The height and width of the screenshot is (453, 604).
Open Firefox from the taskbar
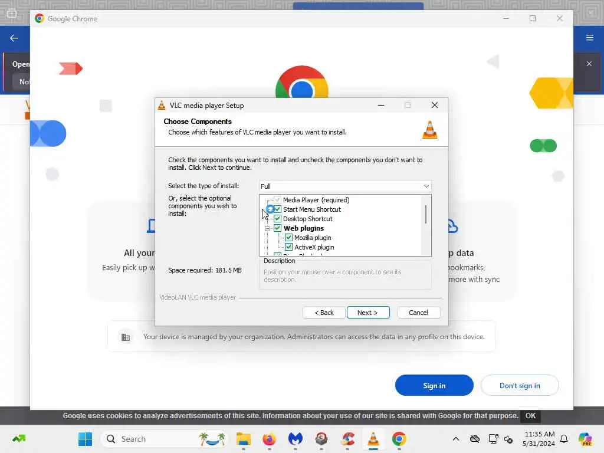pyautogui.click(x=269, y=439)
